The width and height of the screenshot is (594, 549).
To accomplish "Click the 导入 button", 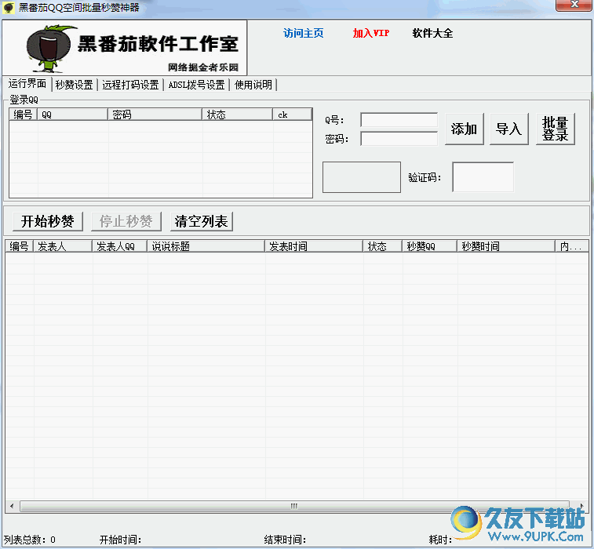I will pyautogui.click(x=508, y=129).
